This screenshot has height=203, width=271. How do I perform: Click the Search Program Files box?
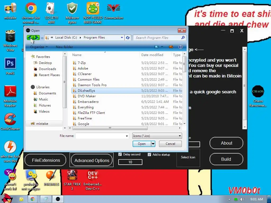[159, 38]
